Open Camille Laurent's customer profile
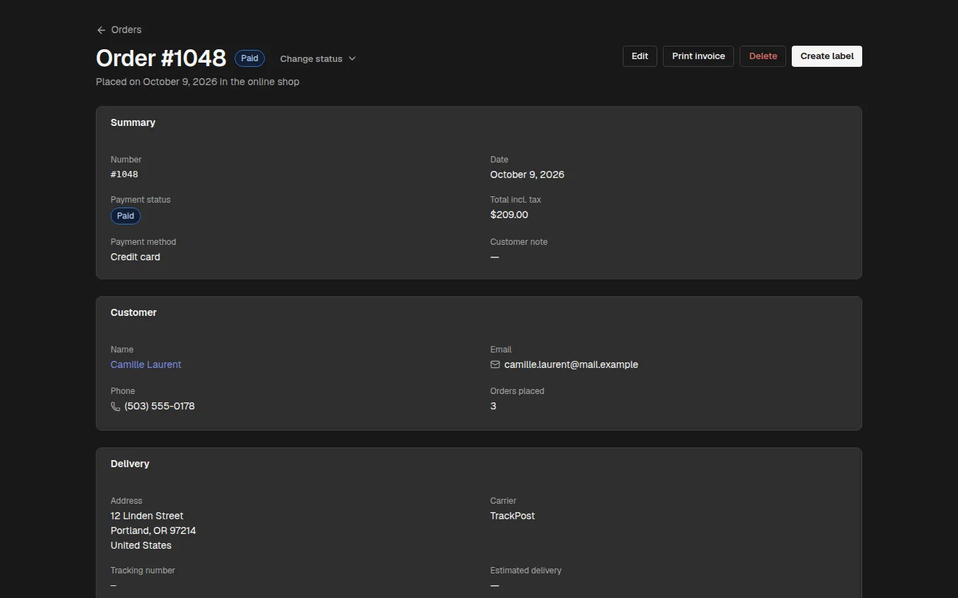 [146, 364]
